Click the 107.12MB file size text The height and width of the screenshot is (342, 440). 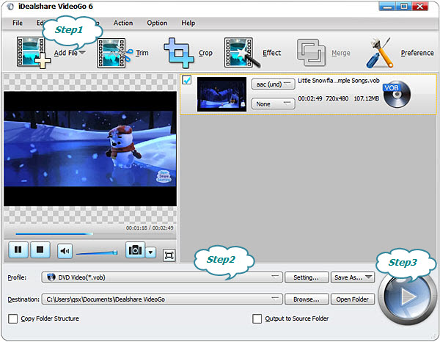366,98
